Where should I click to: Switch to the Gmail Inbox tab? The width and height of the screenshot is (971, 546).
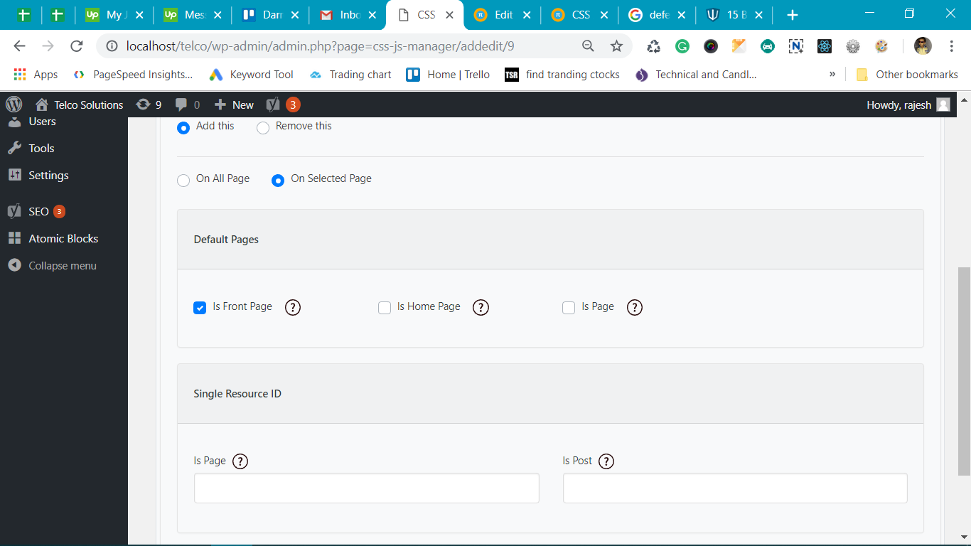click(342, 15)
